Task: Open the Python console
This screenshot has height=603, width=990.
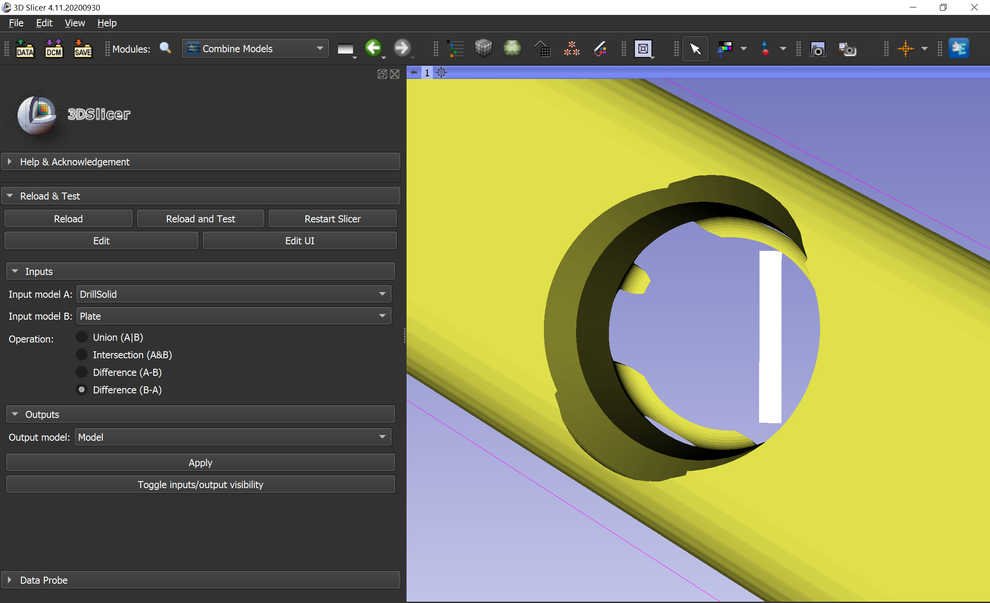Action: click(959, 49)
